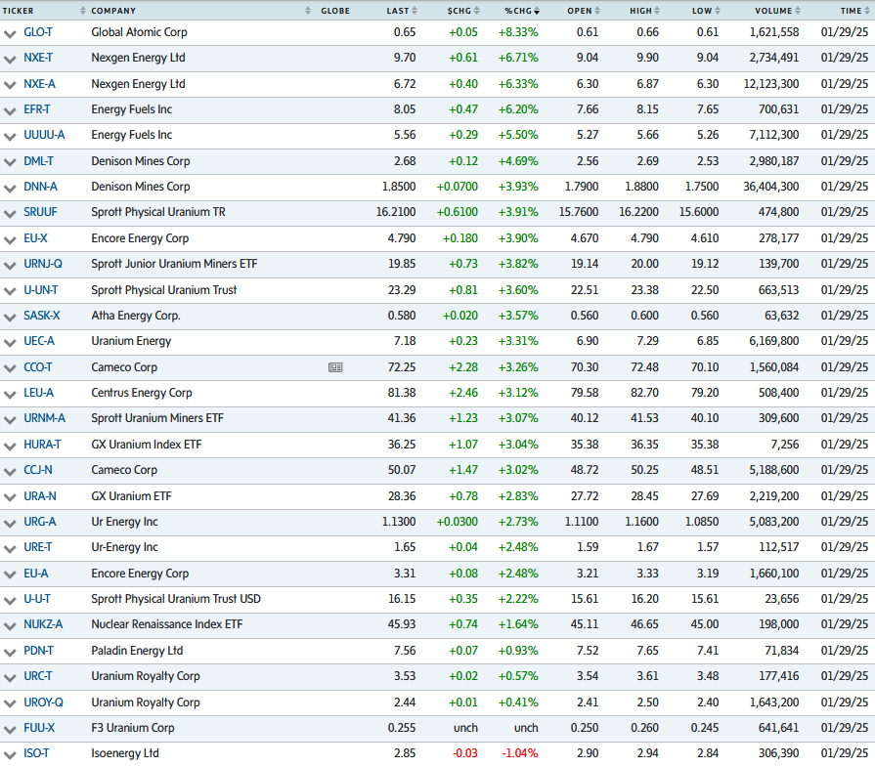Expand the HURA-T row chevron
Screen dimensions: 875x766
[10, 446]
